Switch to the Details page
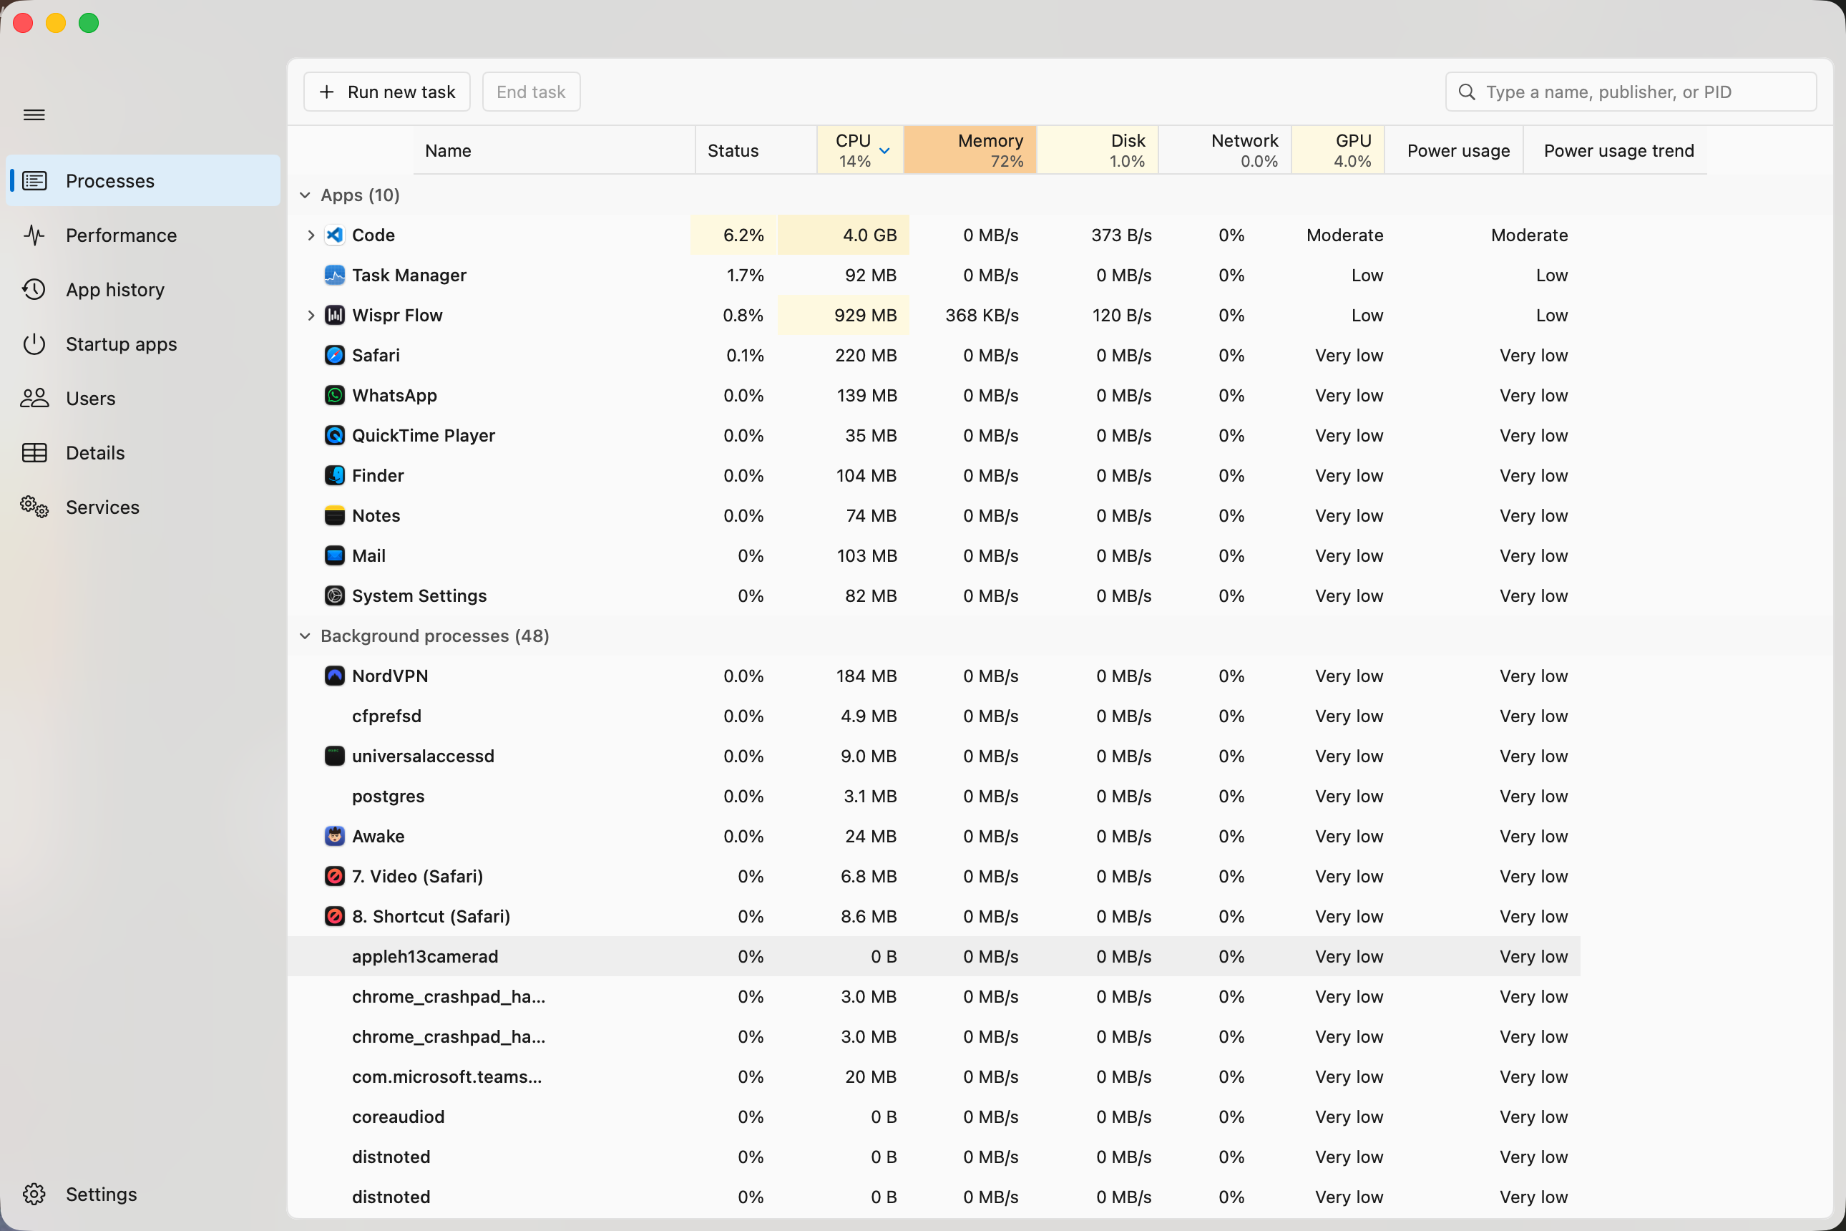Screen dimensions: 1846x1231 click(x=143, y=452)
